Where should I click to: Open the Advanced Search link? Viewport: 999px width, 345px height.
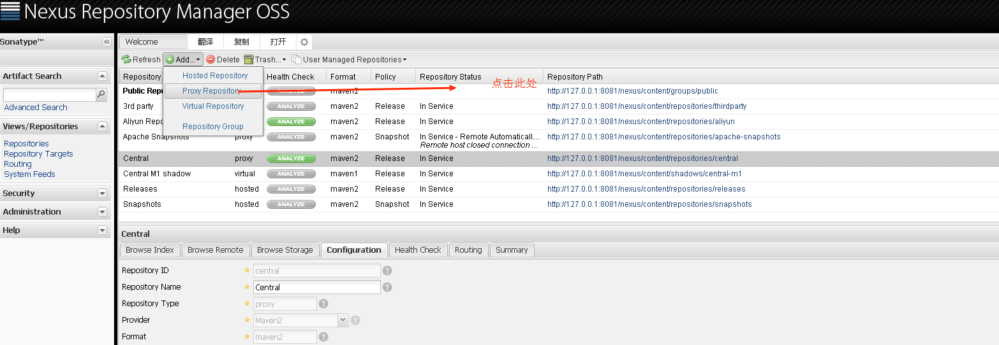point(36,108)
